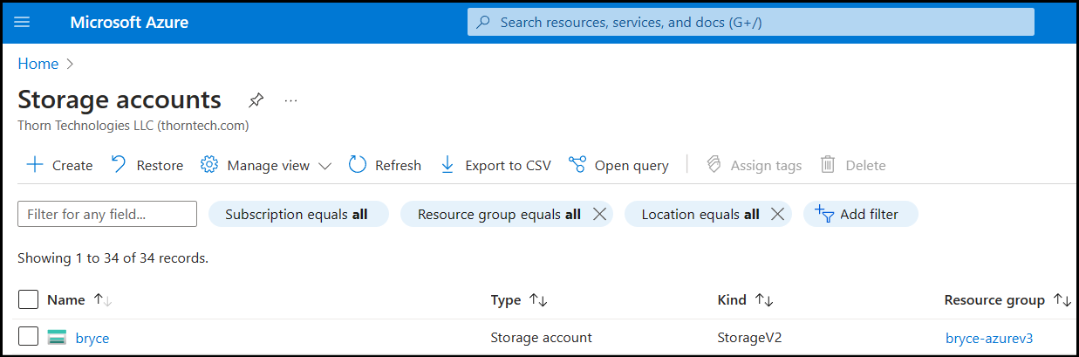1079x357 pixels.
Task: Click the funnel icon on Add filter
Action: 824,213
